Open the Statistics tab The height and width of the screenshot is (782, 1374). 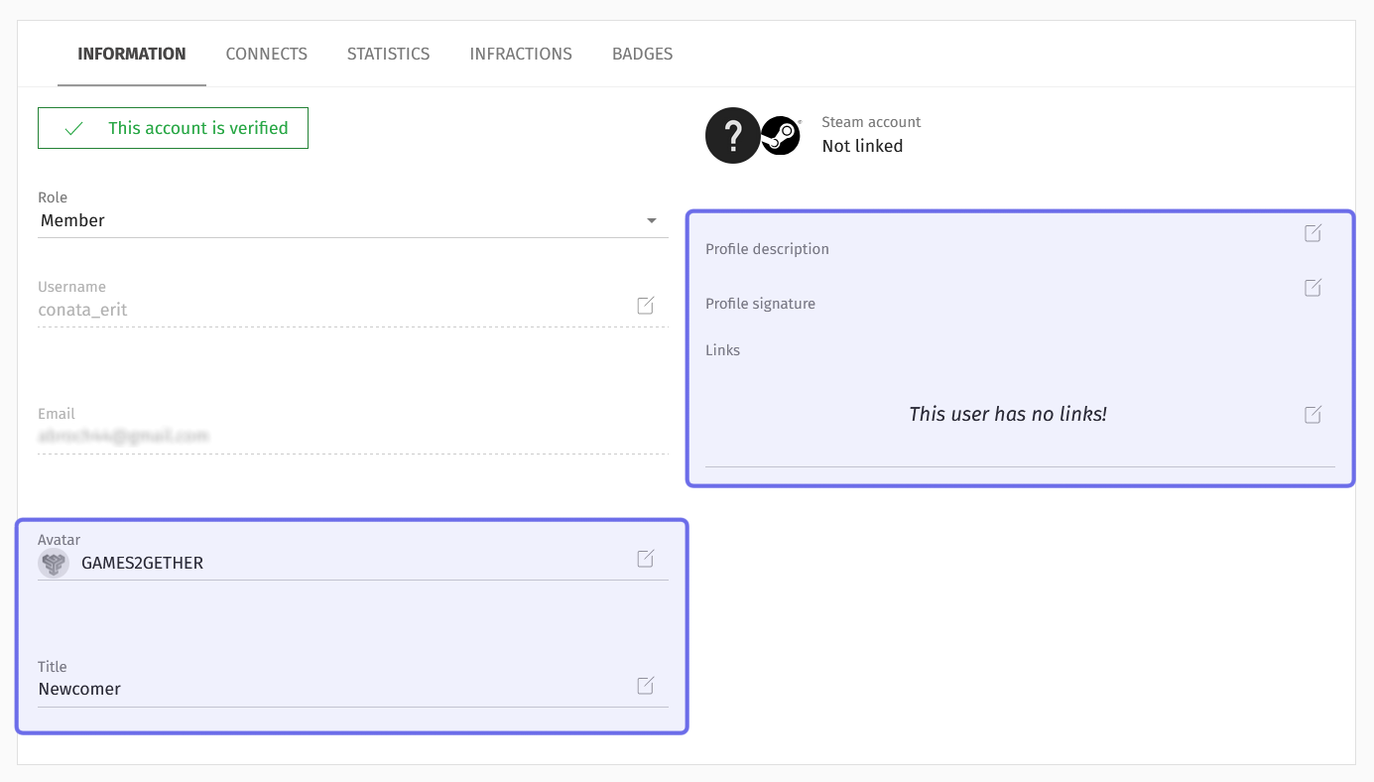pyautogui.click(x=388, y=55)
